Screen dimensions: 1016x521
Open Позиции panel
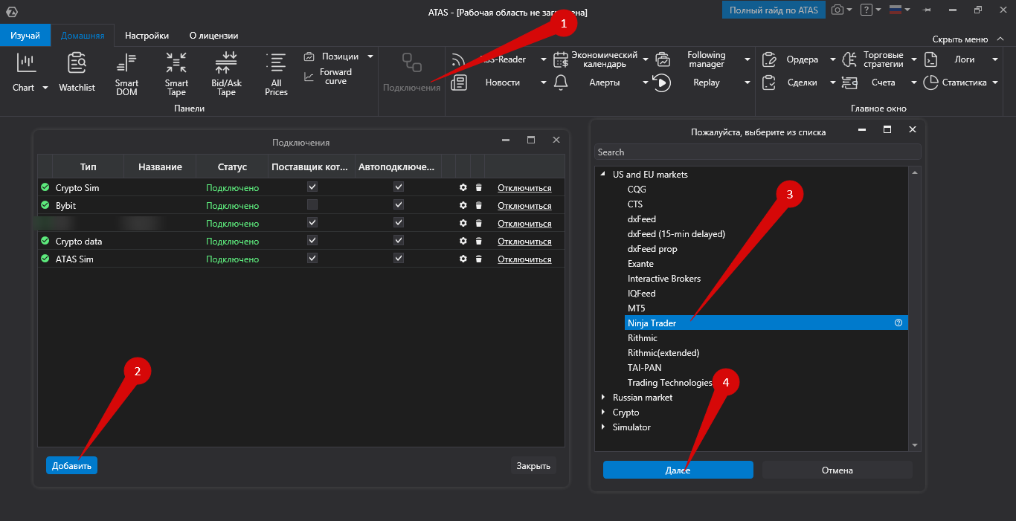(332, 56)
